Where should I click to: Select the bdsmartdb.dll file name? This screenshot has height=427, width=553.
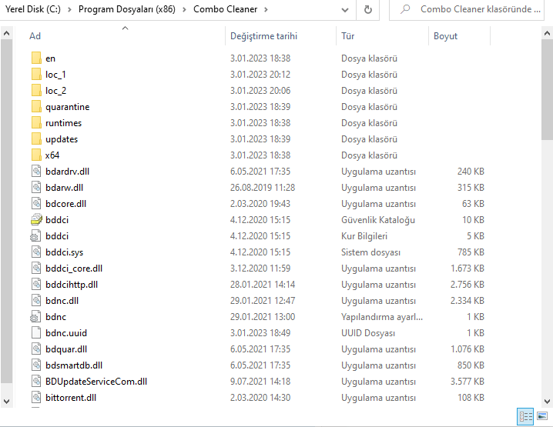[x=74, y=365]
